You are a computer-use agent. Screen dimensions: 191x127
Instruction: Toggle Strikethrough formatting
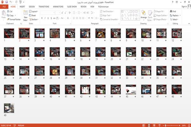click(54, 18)
